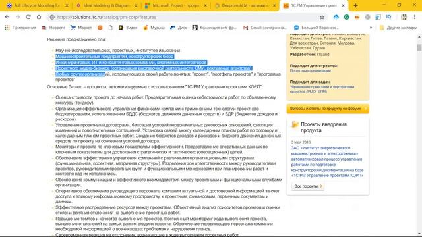This screenshot has height=237, width=422.
Task: Click the Проекты внедрения продукта heading
Action: pyautogui.click(x=324, y=127)
